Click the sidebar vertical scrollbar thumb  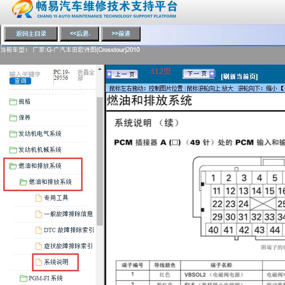(x=100, y=161)
